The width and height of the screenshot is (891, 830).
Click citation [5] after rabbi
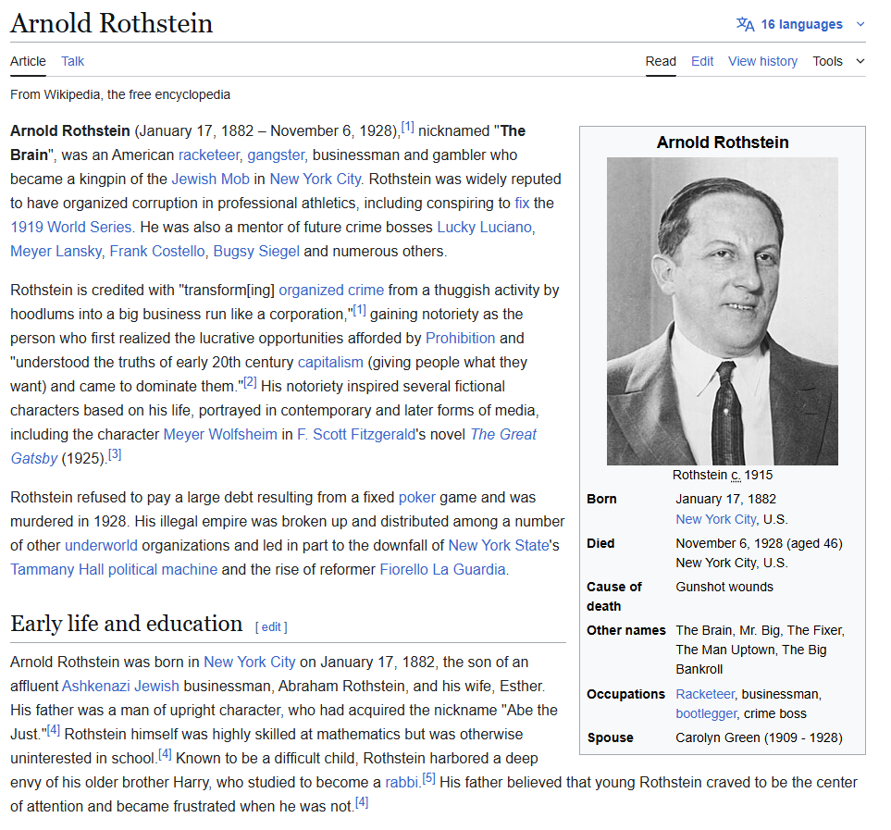click(x=428, y=778)
